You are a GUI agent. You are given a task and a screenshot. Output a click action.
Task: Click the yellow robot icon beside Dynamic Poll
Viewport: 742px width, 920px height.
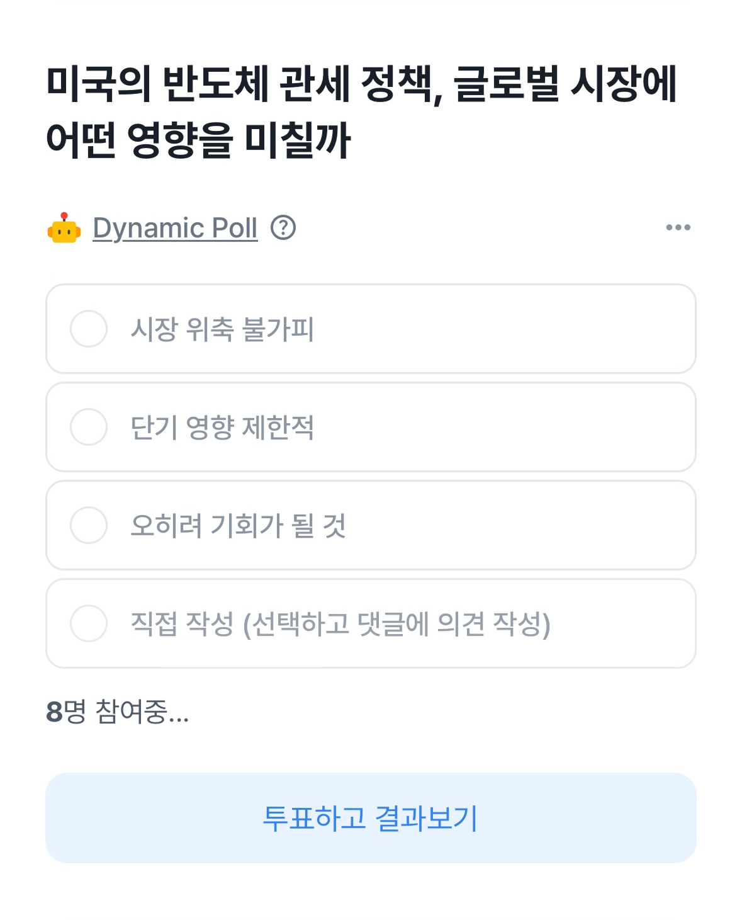click(64, 228)
